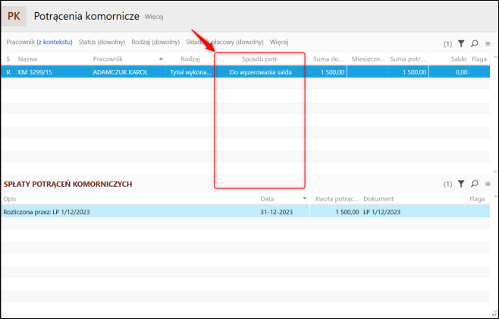Click the Kwota value 1 500,00 in spłaty row
Viewport: 499px width, 319px height.
[x=347, y=212]
